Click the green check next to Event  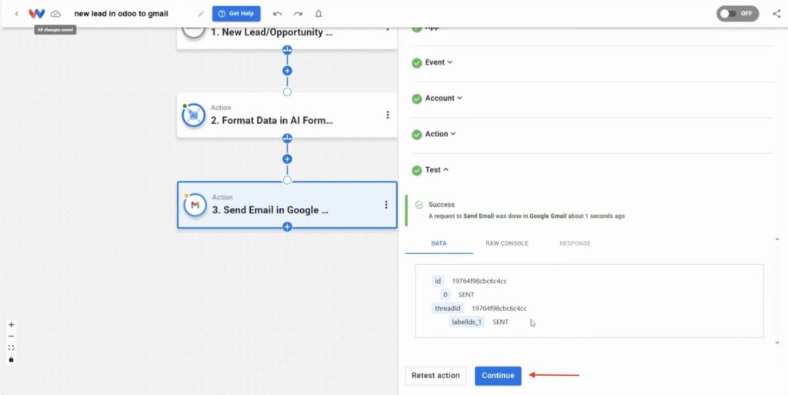[416, 63]
